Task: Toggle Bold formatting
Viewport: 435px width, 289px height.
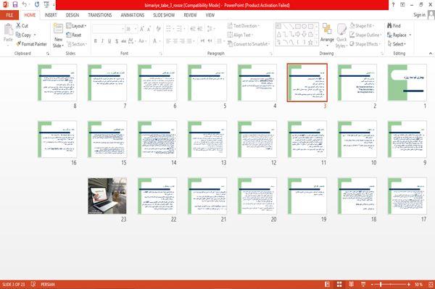Action: 96,41
